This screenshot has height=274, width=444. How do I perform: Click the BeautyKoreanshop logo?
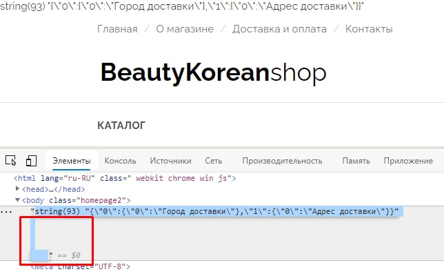(214, 73)
